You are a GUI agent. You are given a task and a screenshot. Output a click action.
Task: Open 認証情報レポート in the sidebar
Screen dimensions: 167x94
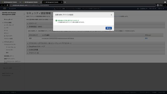(x=9, y=56)
